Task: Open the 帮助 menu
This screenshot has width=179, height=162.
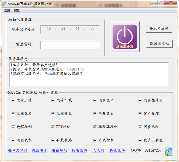Action: tap(17, 10)
